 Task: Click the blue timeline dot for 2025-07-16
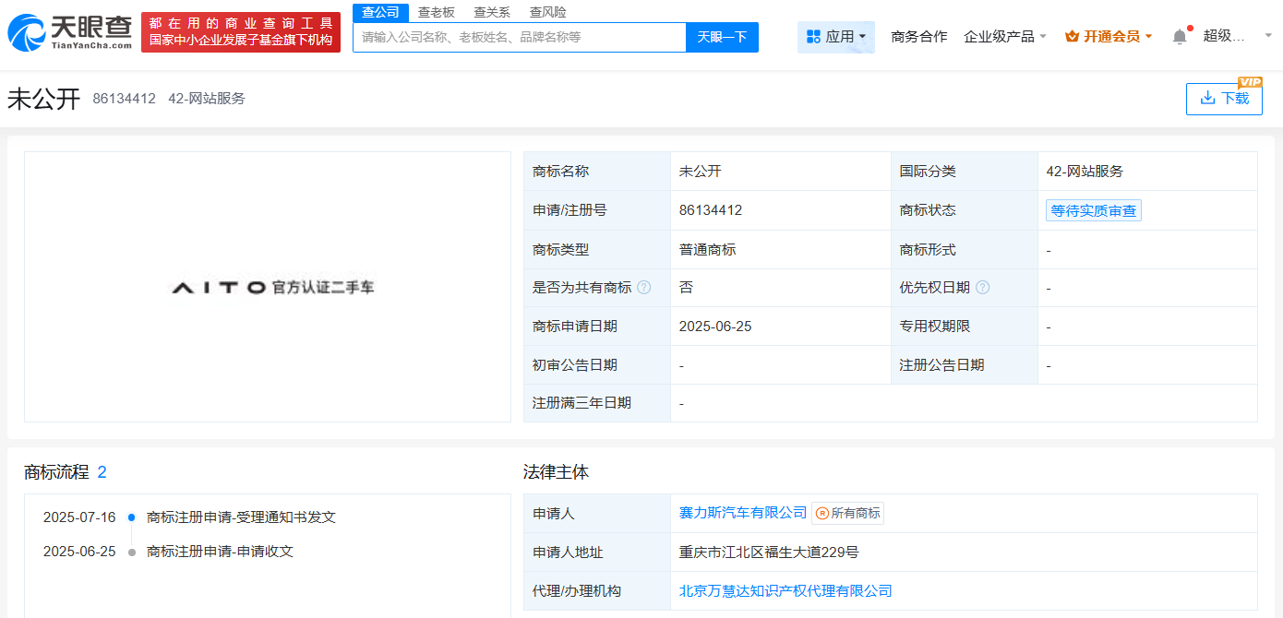(x=132, y=517)
